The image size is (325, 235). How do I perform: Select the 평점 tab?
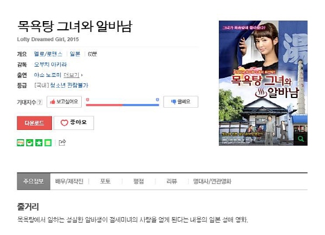(x=139, y=181)
